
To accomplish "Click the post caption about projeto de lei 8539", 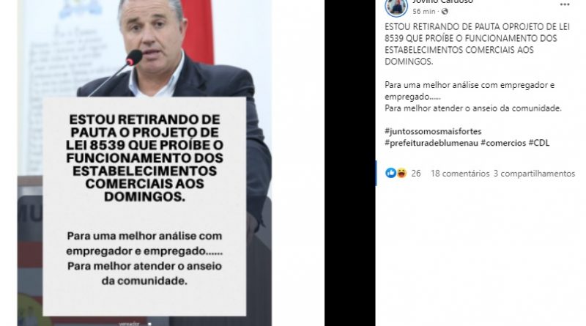I will (x=478, y=44).
